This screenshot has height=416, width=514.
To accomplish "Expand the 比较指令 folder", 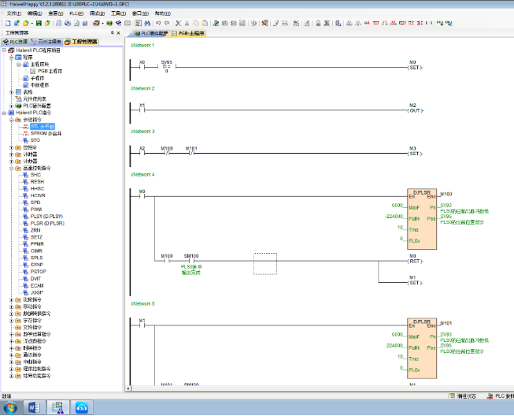I will pyautogui.click(x=11, y=299).
